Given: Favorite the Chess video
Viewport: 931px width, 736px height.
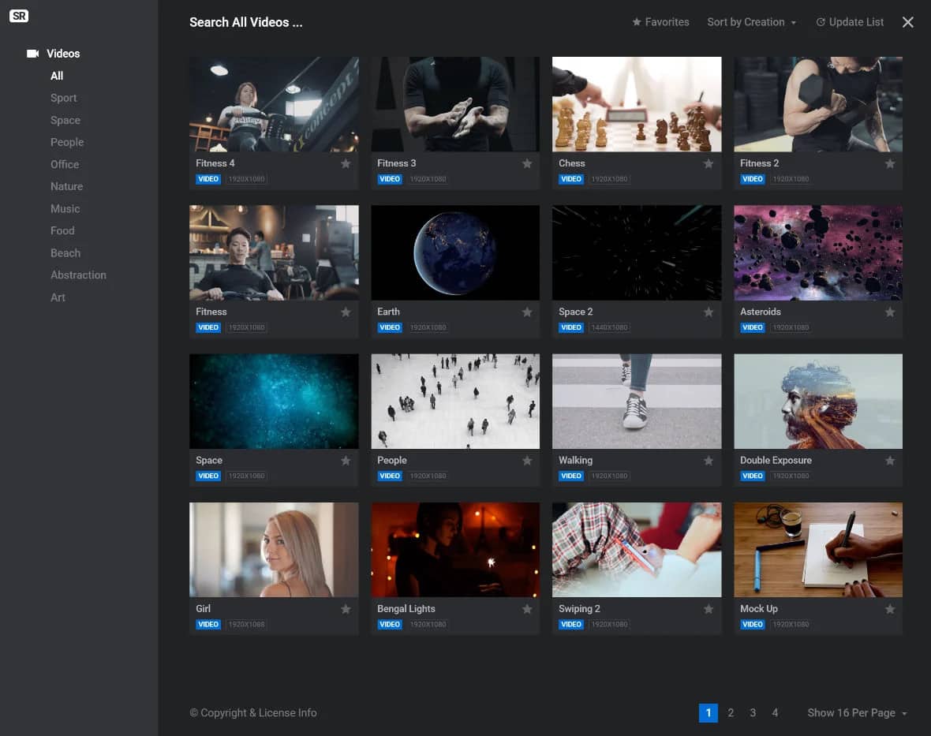Looking at the screenshot, I should 709,163.
